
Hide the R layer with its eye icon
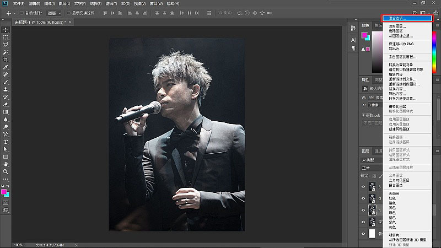[x=363, y=211]
